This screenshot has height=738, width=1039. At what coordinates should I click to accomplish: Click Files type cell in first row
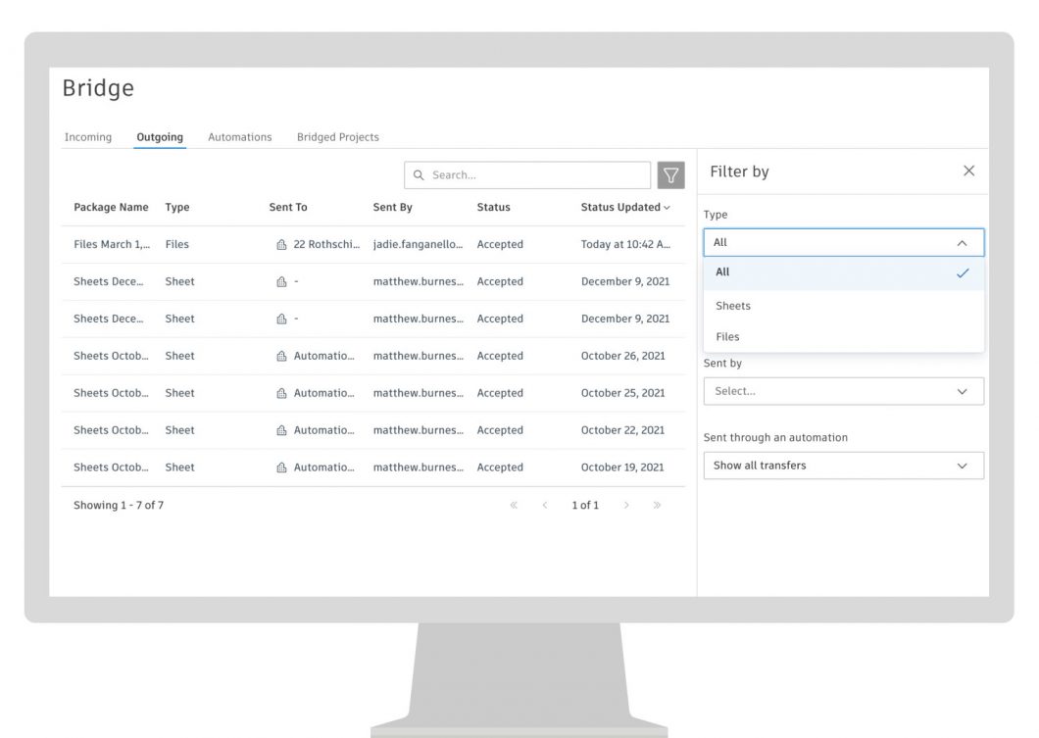click(x=176, y=244)
